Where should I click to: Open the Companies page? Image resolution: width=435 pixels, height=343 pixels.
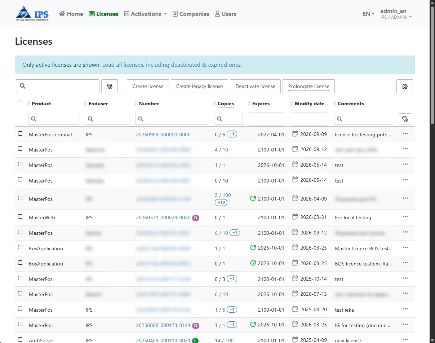(x=191, y=14)
